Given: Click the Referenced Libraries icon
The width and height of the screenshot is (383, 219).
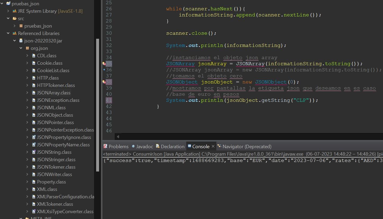Looking at the screenshot, I should (15, 33).
